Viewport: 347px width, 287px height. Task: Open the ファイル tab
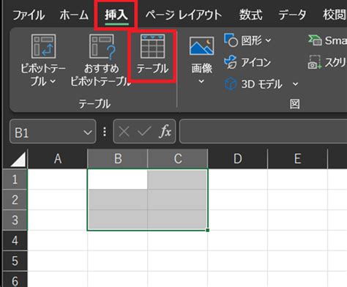(x=29, y=15)
